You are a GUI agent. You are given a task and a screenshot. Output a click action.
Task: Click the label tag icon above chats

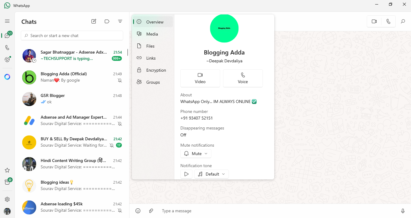tap(107, 21)
